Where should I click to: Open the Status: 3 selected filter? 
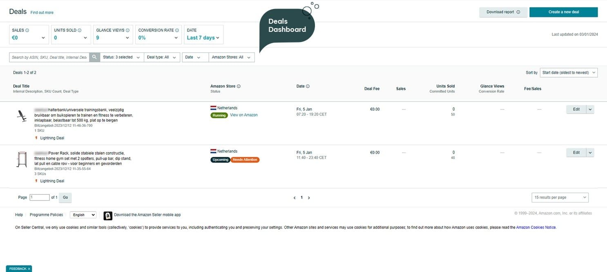click(x=121, y=57)
